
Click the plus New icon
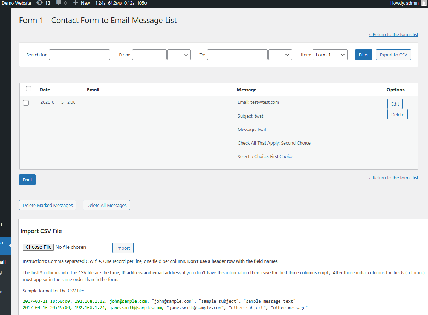(75, 3)
